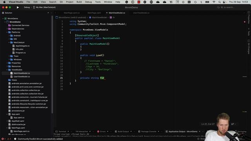Select the MainViewModel.cs editor tab
This screenshot has height=141, width=251.
(x=117, y=13)
